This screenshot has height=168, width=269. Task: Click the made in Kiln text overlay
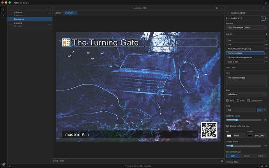point(77,135)
